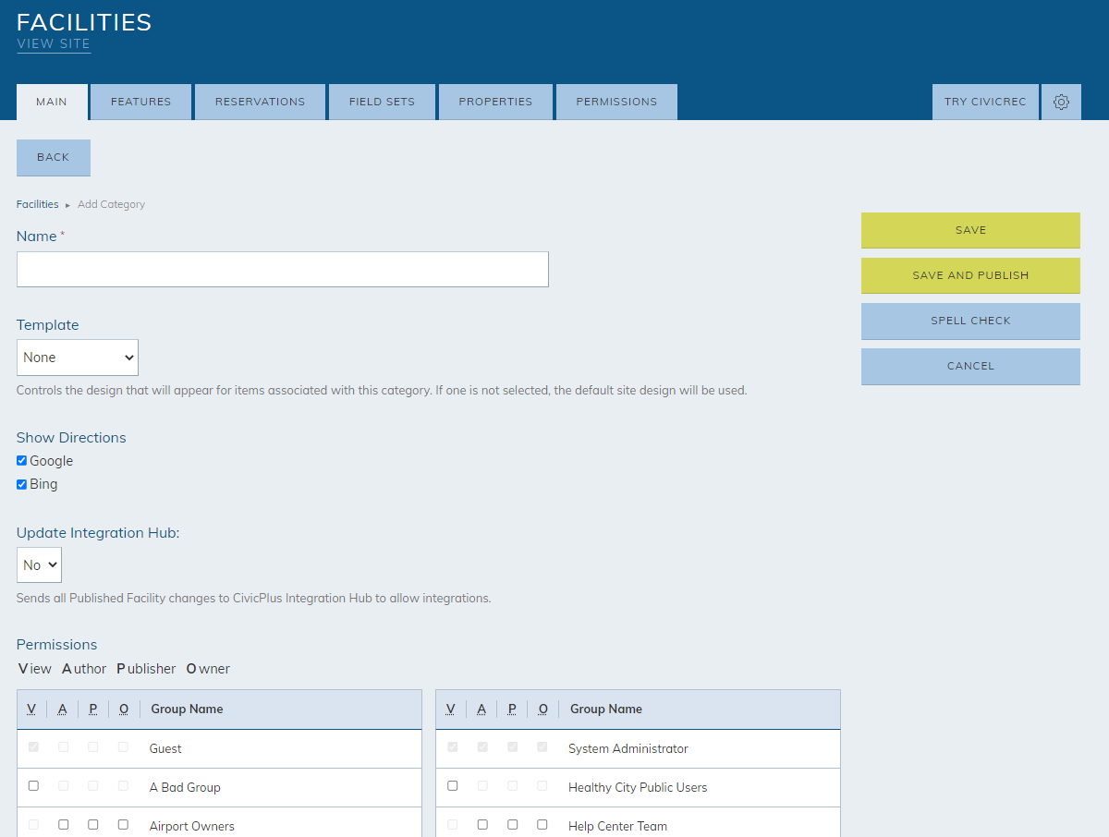The width and height of the screenshot is (1109, 837).
Task: Click the Add Category breadcrumb text
Action: (111, 204)
